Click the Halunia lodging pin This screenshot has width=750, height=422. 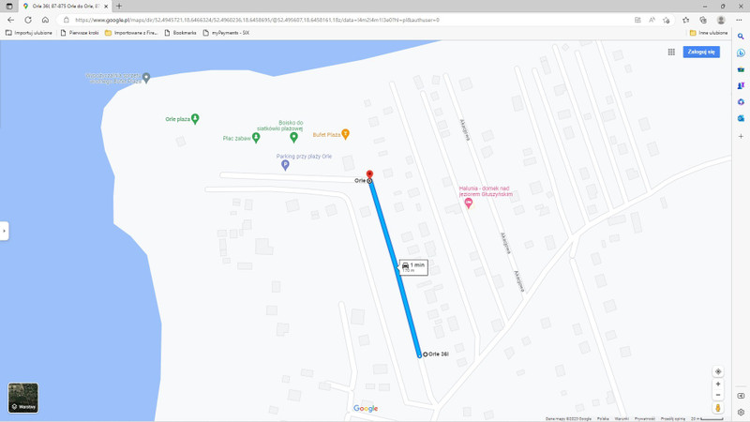[x=468, y=203]
